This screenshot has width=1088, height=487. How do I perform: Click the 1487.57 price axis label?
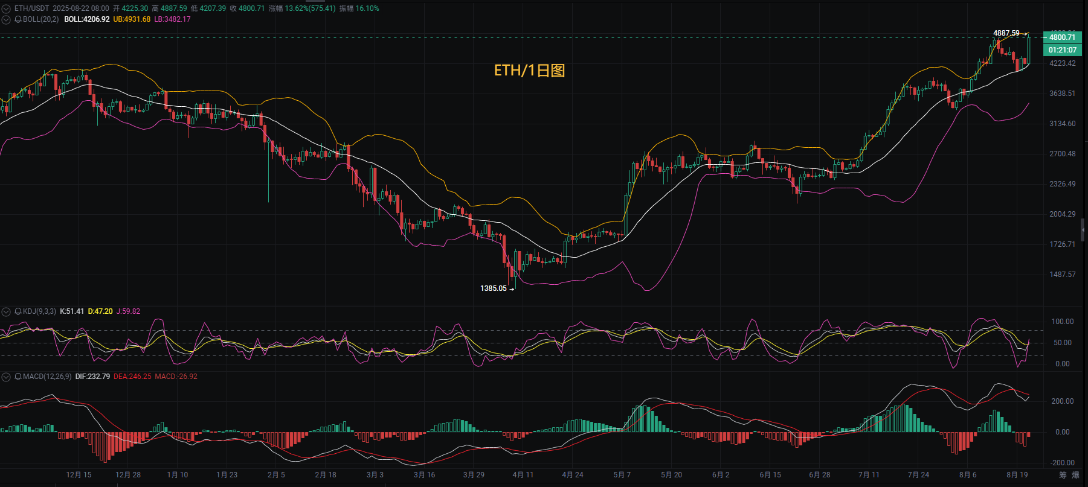point(1063,275)
